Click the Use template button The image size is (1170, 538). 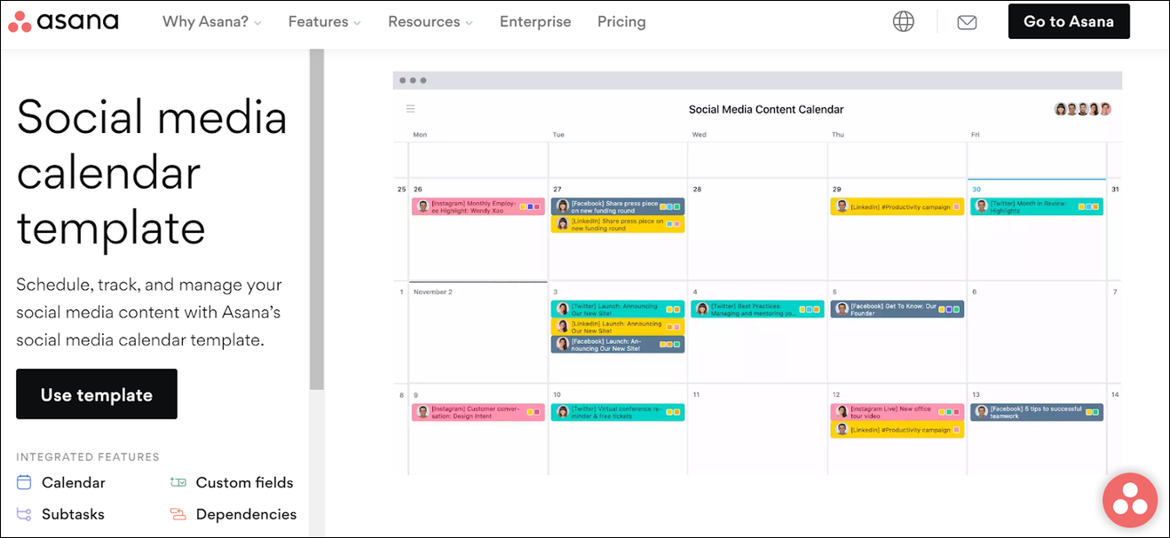click(97, 394)
